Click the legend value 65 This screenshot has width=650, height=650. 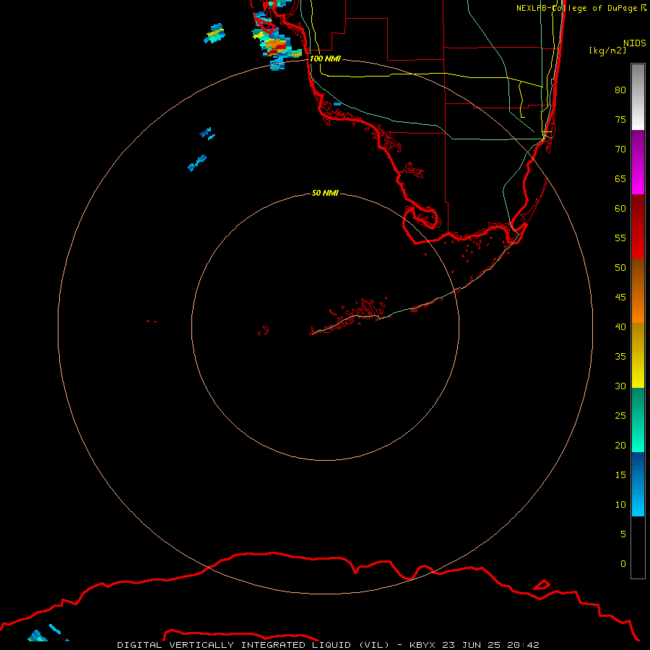point(620,179)
